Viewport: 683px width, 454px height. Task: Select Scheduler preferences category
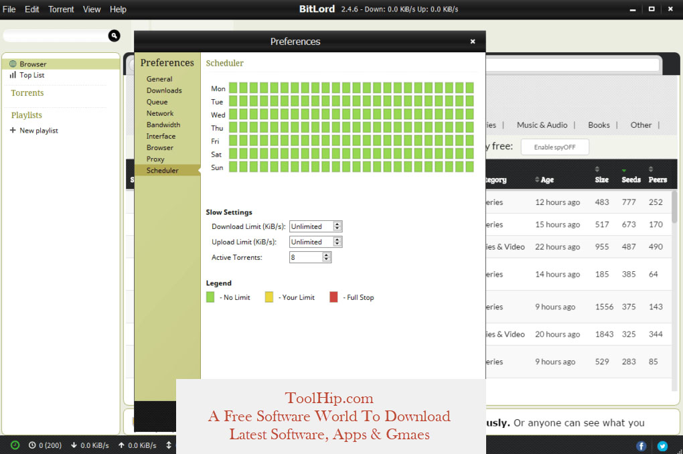167,170
